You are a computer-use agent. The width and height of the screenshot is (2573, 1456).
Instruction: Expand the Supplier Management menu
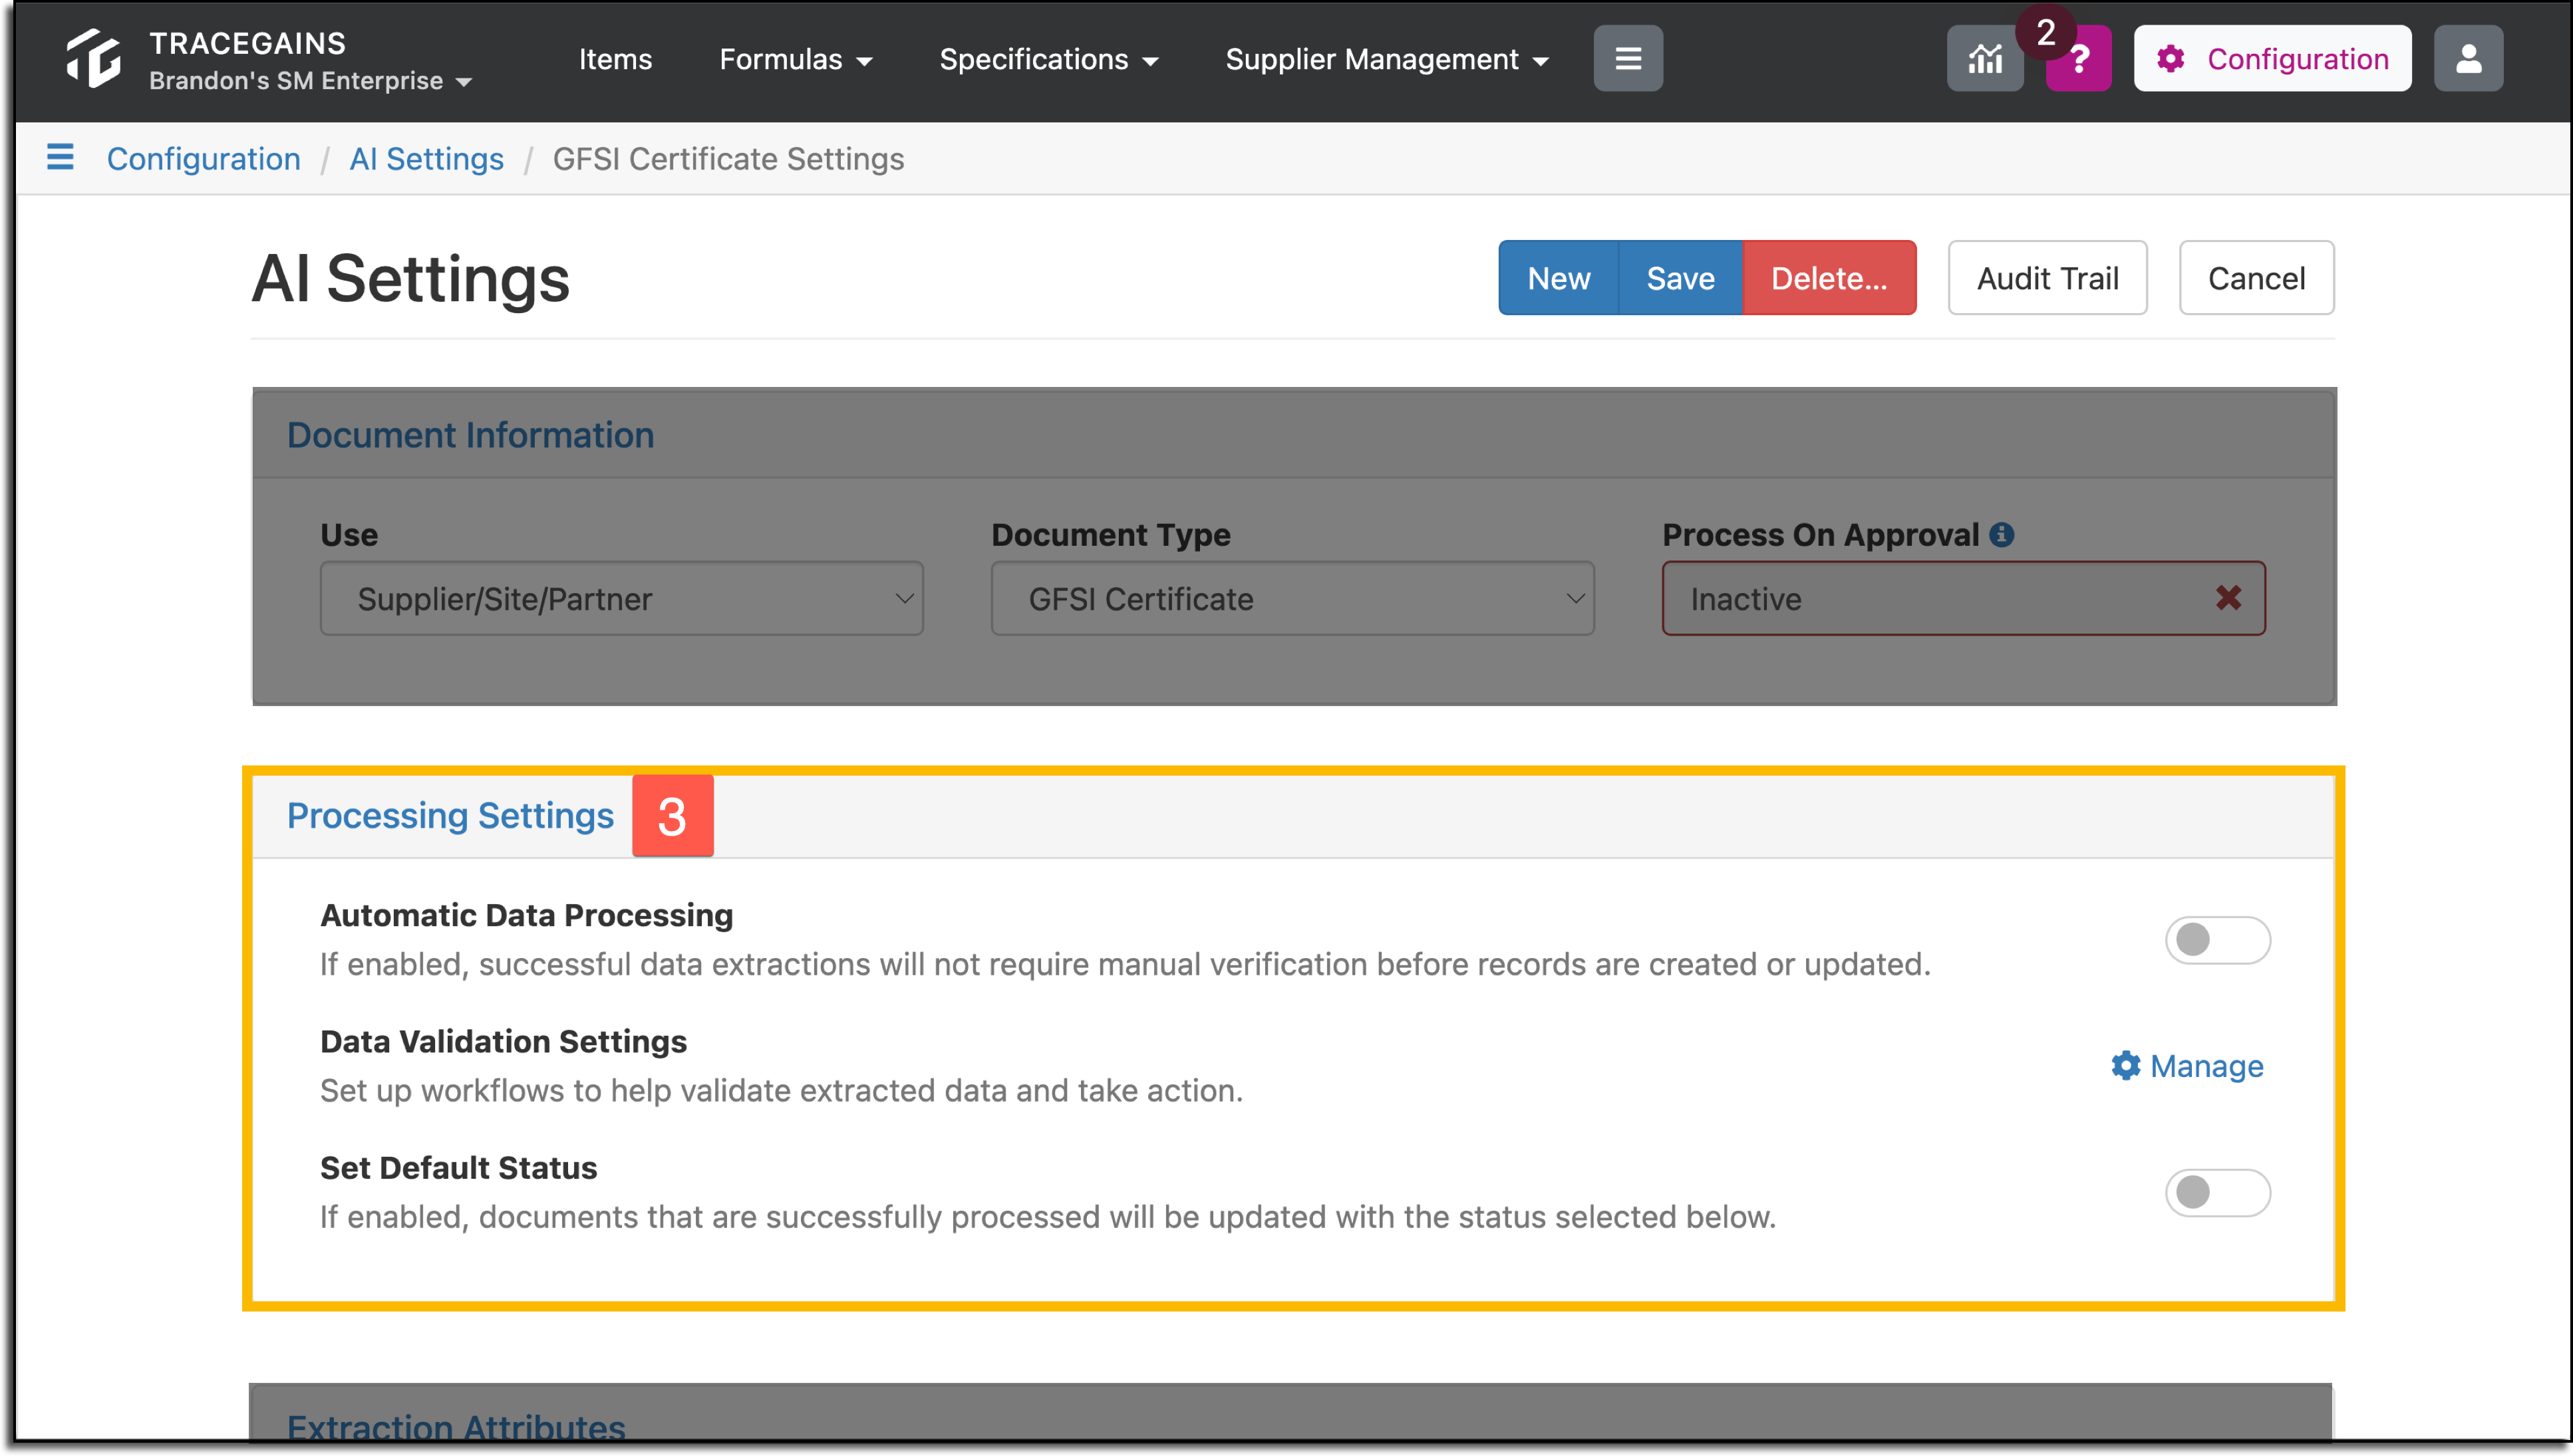coord(1386,60)
